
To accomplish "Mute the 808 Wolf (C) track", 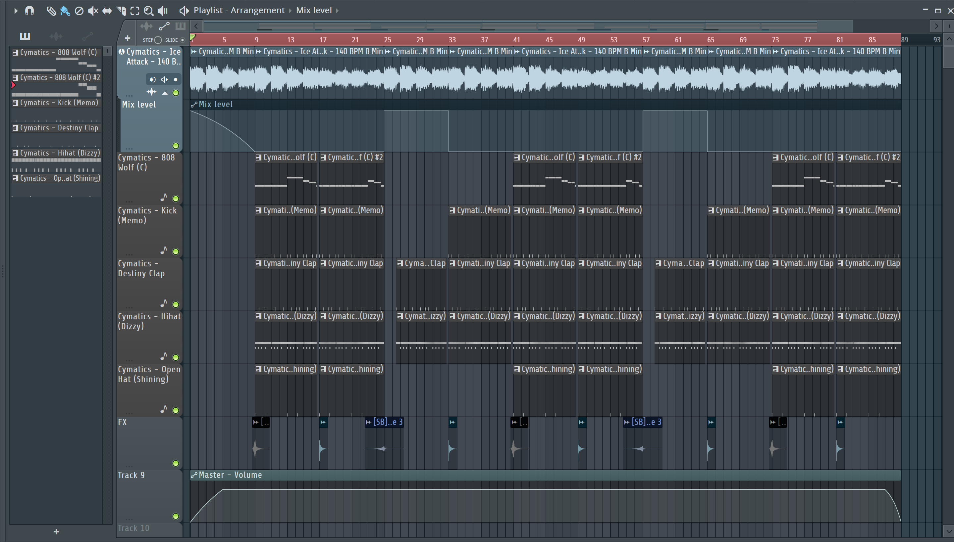I will (176, 199).
